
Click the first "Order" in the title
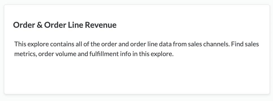(24, 25)
